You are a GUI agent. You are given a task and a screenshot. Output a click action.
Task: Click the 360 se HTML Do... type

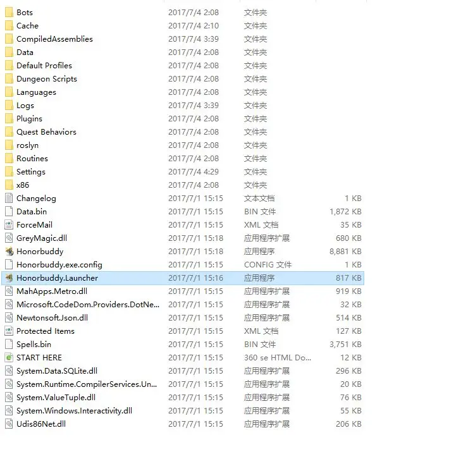(x=278, y=357)
